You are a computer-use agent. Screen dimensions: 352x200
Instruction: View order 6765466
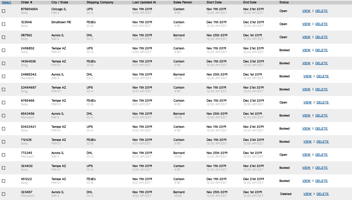click(307, 102)
